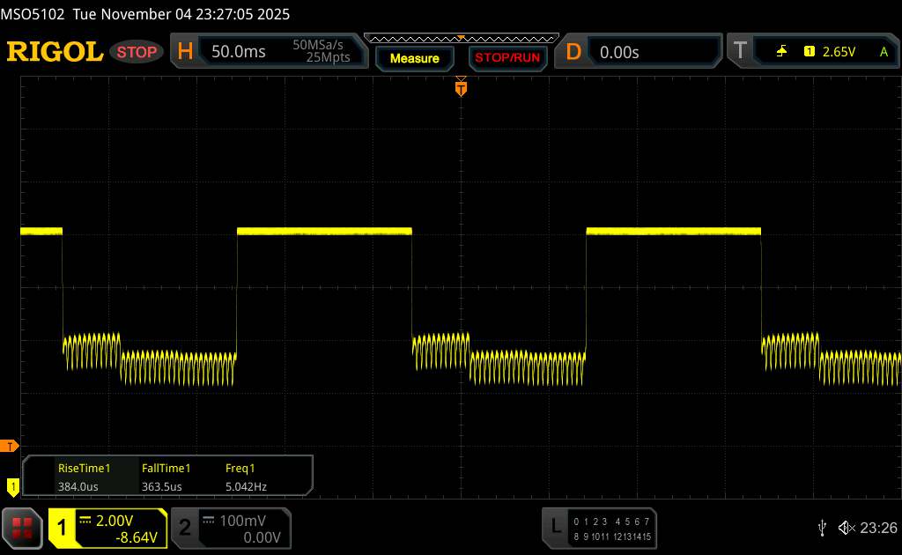Click the USB connection status icon
This screenshot has width=902, height=555.
[x=822, y=528]
